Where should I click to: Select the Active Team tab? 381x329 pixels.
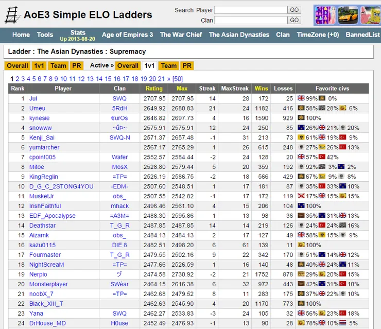169,65
